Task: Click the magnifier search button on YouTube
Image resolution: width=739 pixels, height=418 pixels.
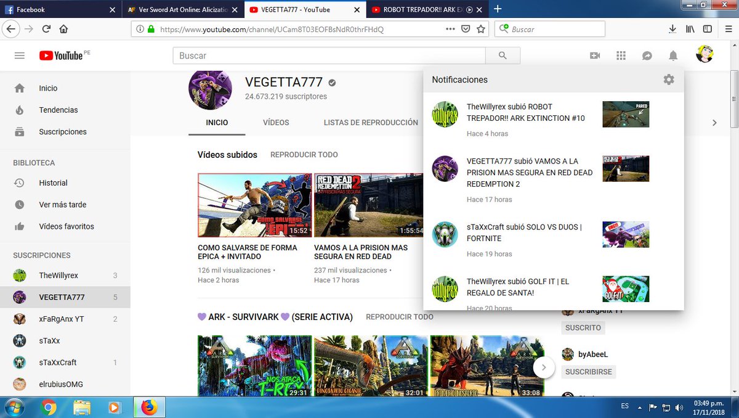Action: pos(503,55)
